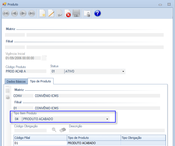The height and width of the screenshot is (146, 175).
Task: Open the Status dropdown arrow
Action: (123, 72)
